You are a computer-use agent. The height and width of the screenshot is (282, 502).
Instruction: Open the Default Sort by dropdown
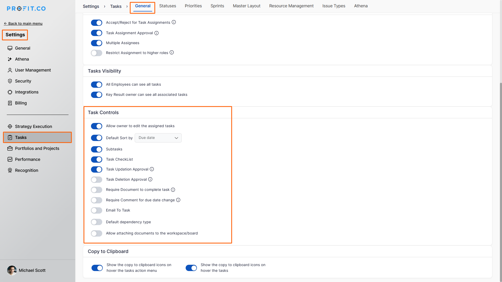point(158,138)
